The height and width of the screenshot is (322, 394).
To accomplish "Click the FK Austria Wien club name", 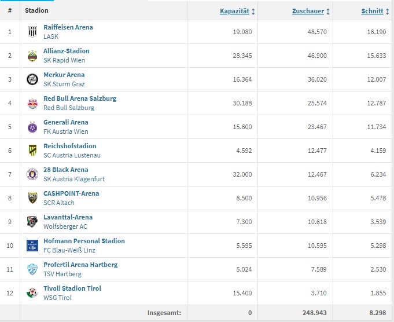I will (66, 131).
